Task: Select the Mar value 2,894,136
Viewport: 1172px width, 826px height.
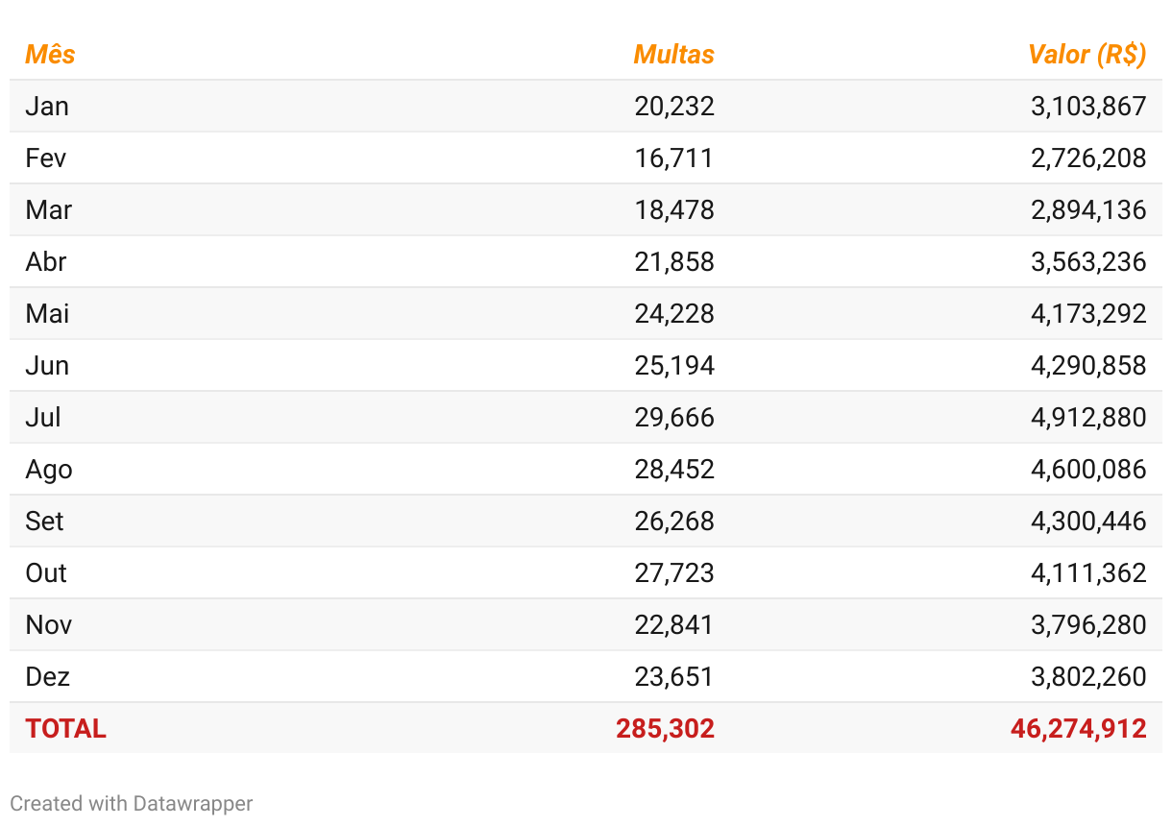Action: point(1088,209)
